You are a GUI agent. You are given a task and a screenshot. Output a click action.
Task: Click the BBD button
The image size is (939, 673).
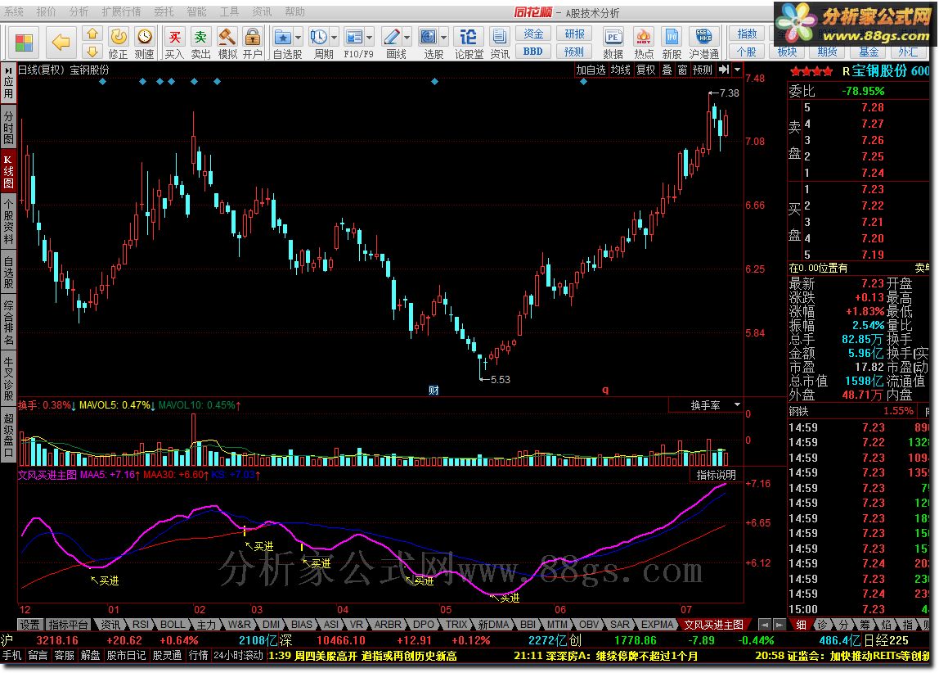pyautogui.click(x=533, y=52)
